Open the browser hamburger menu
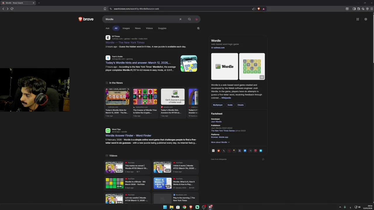Viewport: 374px width, 210px height. point(371,9)
